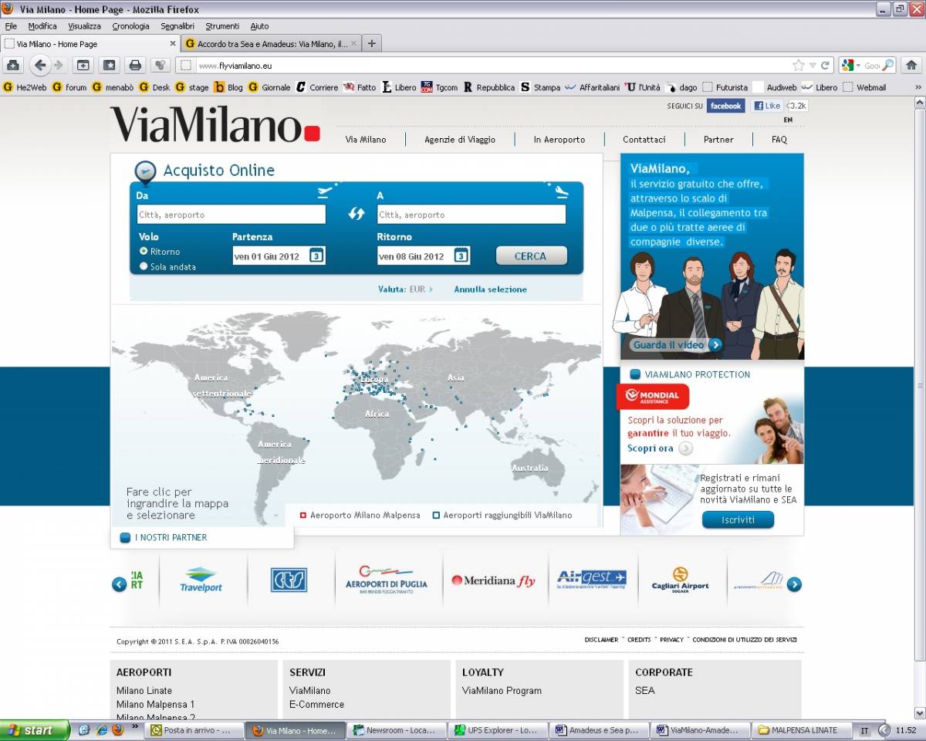Click the Milano Linate footer link
The width and height of the screenshot is (926, 741).
[144, 691]
